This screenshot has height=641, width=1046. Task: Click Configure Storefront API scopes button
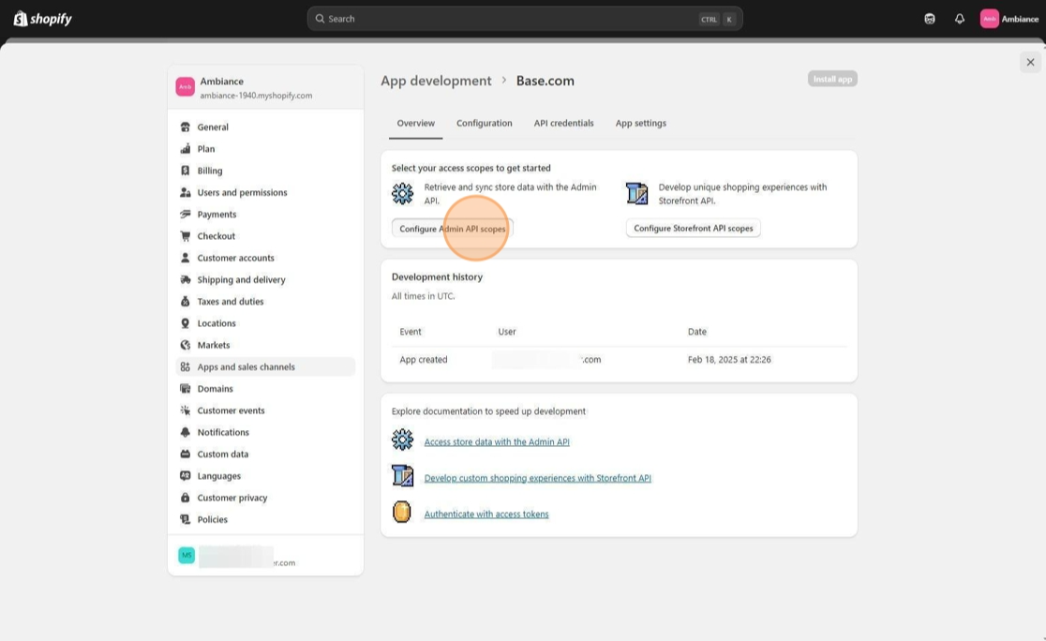(x=693, y=229)
